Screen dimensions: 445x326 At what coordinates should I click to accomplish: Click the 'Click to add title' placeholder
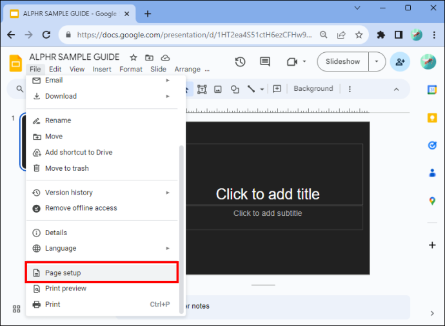point(268,194)
